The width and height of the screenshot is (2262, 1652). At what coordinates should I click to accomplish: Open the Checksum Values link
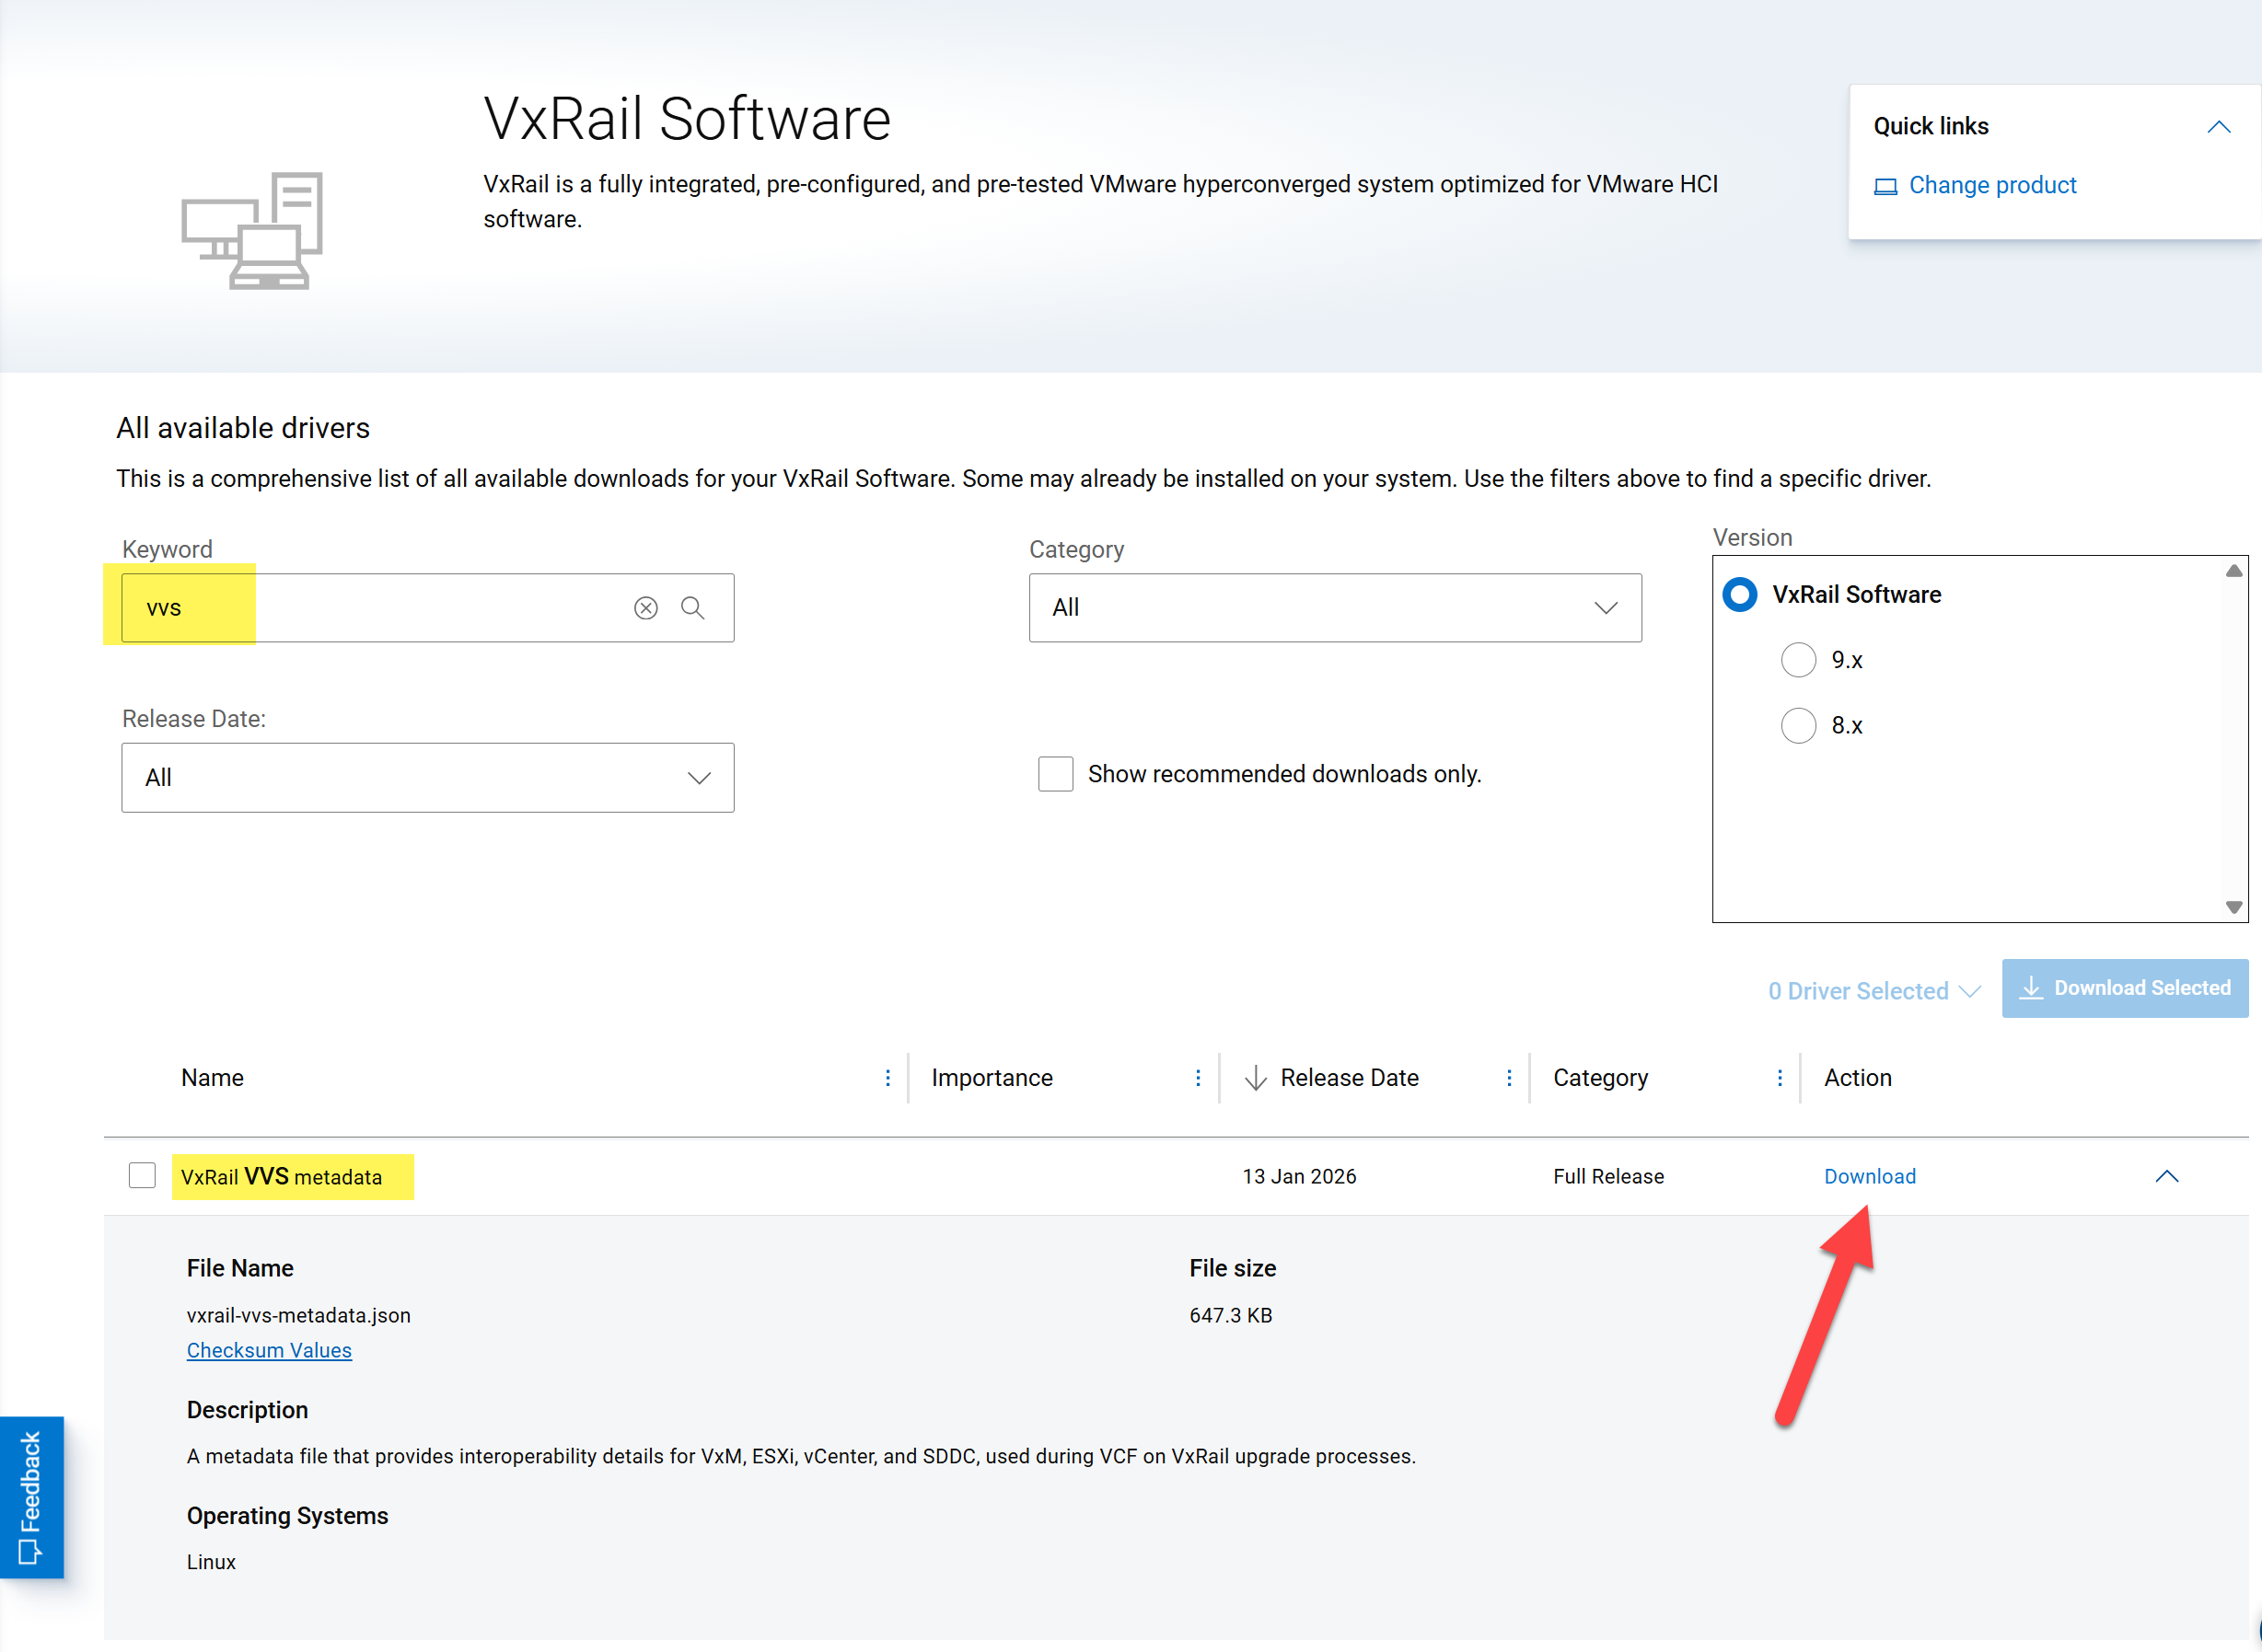pyautogui.click(x=269, y=1351)
